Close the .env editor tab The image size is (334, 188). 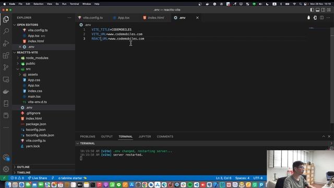click(197, 18)
